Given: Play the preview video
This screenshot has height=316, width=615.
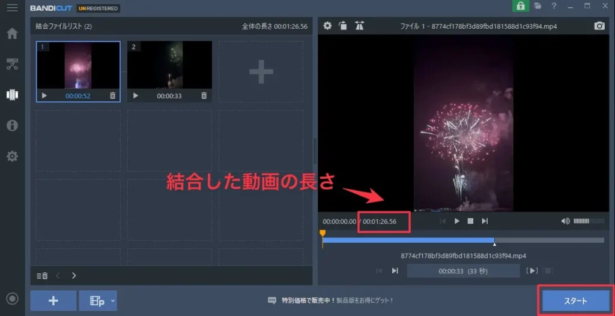Looking at the screenshot, I should 456,221.
